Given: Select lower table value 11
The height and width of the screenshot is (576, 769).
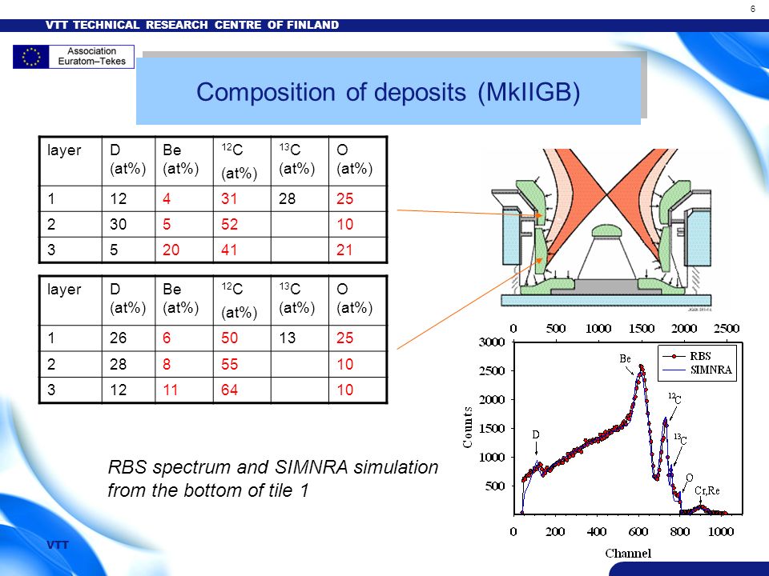Looking at the screenshot, I should tap(170, 390).
